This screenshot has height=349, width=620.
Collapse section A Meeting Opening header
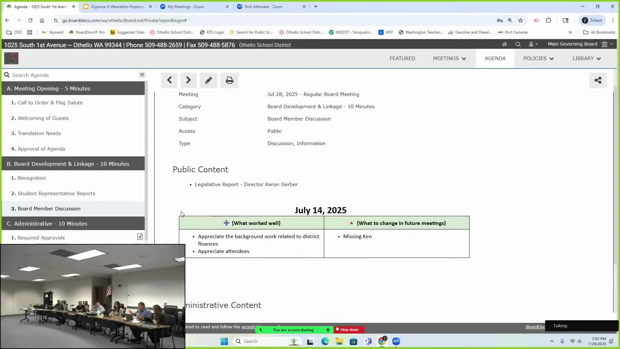pyautogui.click(x=73, y=89)
